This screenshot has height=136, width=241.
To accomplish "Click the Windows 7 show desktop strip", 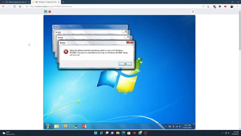I will [x=194, y=127].
